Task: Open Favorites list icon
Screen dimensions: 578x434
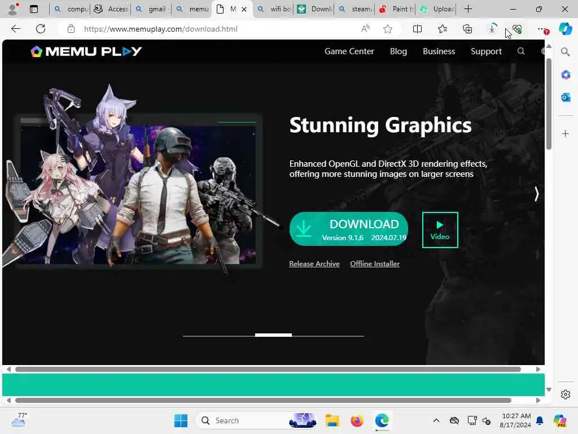Action: (443, 29)
